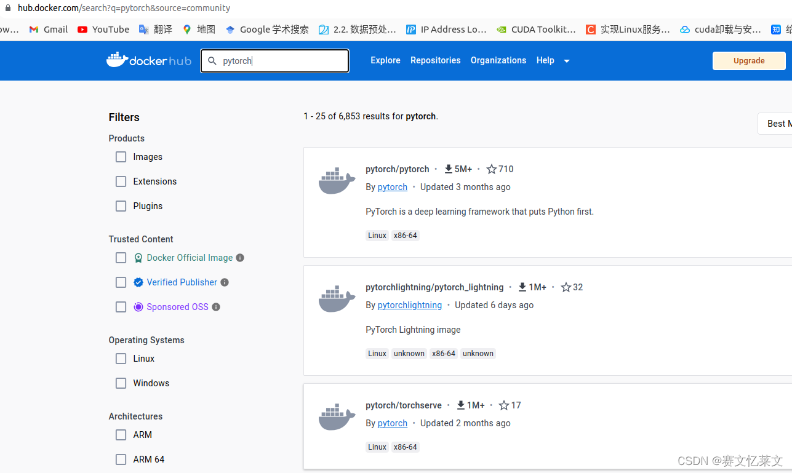Go to Explore in the top nav

[x=385, y=60]
